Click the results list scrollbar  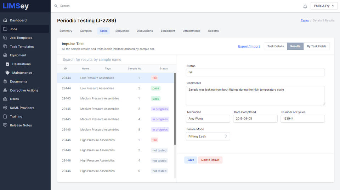pyautogui.click(x=175, y=109)
